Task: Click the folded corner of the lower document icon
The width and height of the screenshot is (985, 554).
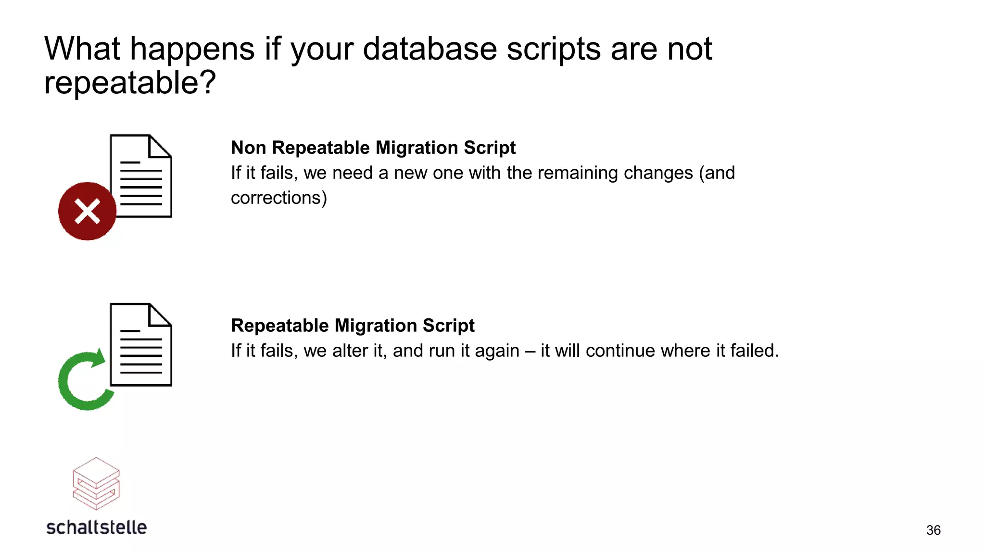Action: click(160, 315)
